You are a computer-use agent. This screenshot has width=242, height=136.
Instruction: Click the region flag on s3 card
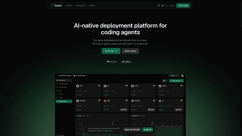click(181, 100)
